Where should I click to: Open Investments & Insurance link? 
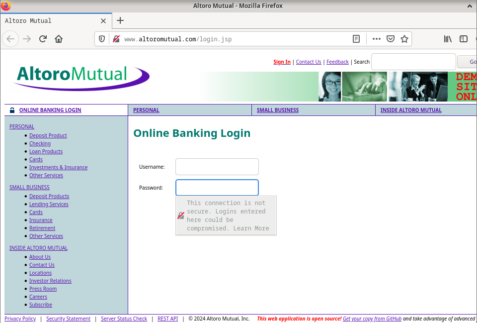click(59, 167)
